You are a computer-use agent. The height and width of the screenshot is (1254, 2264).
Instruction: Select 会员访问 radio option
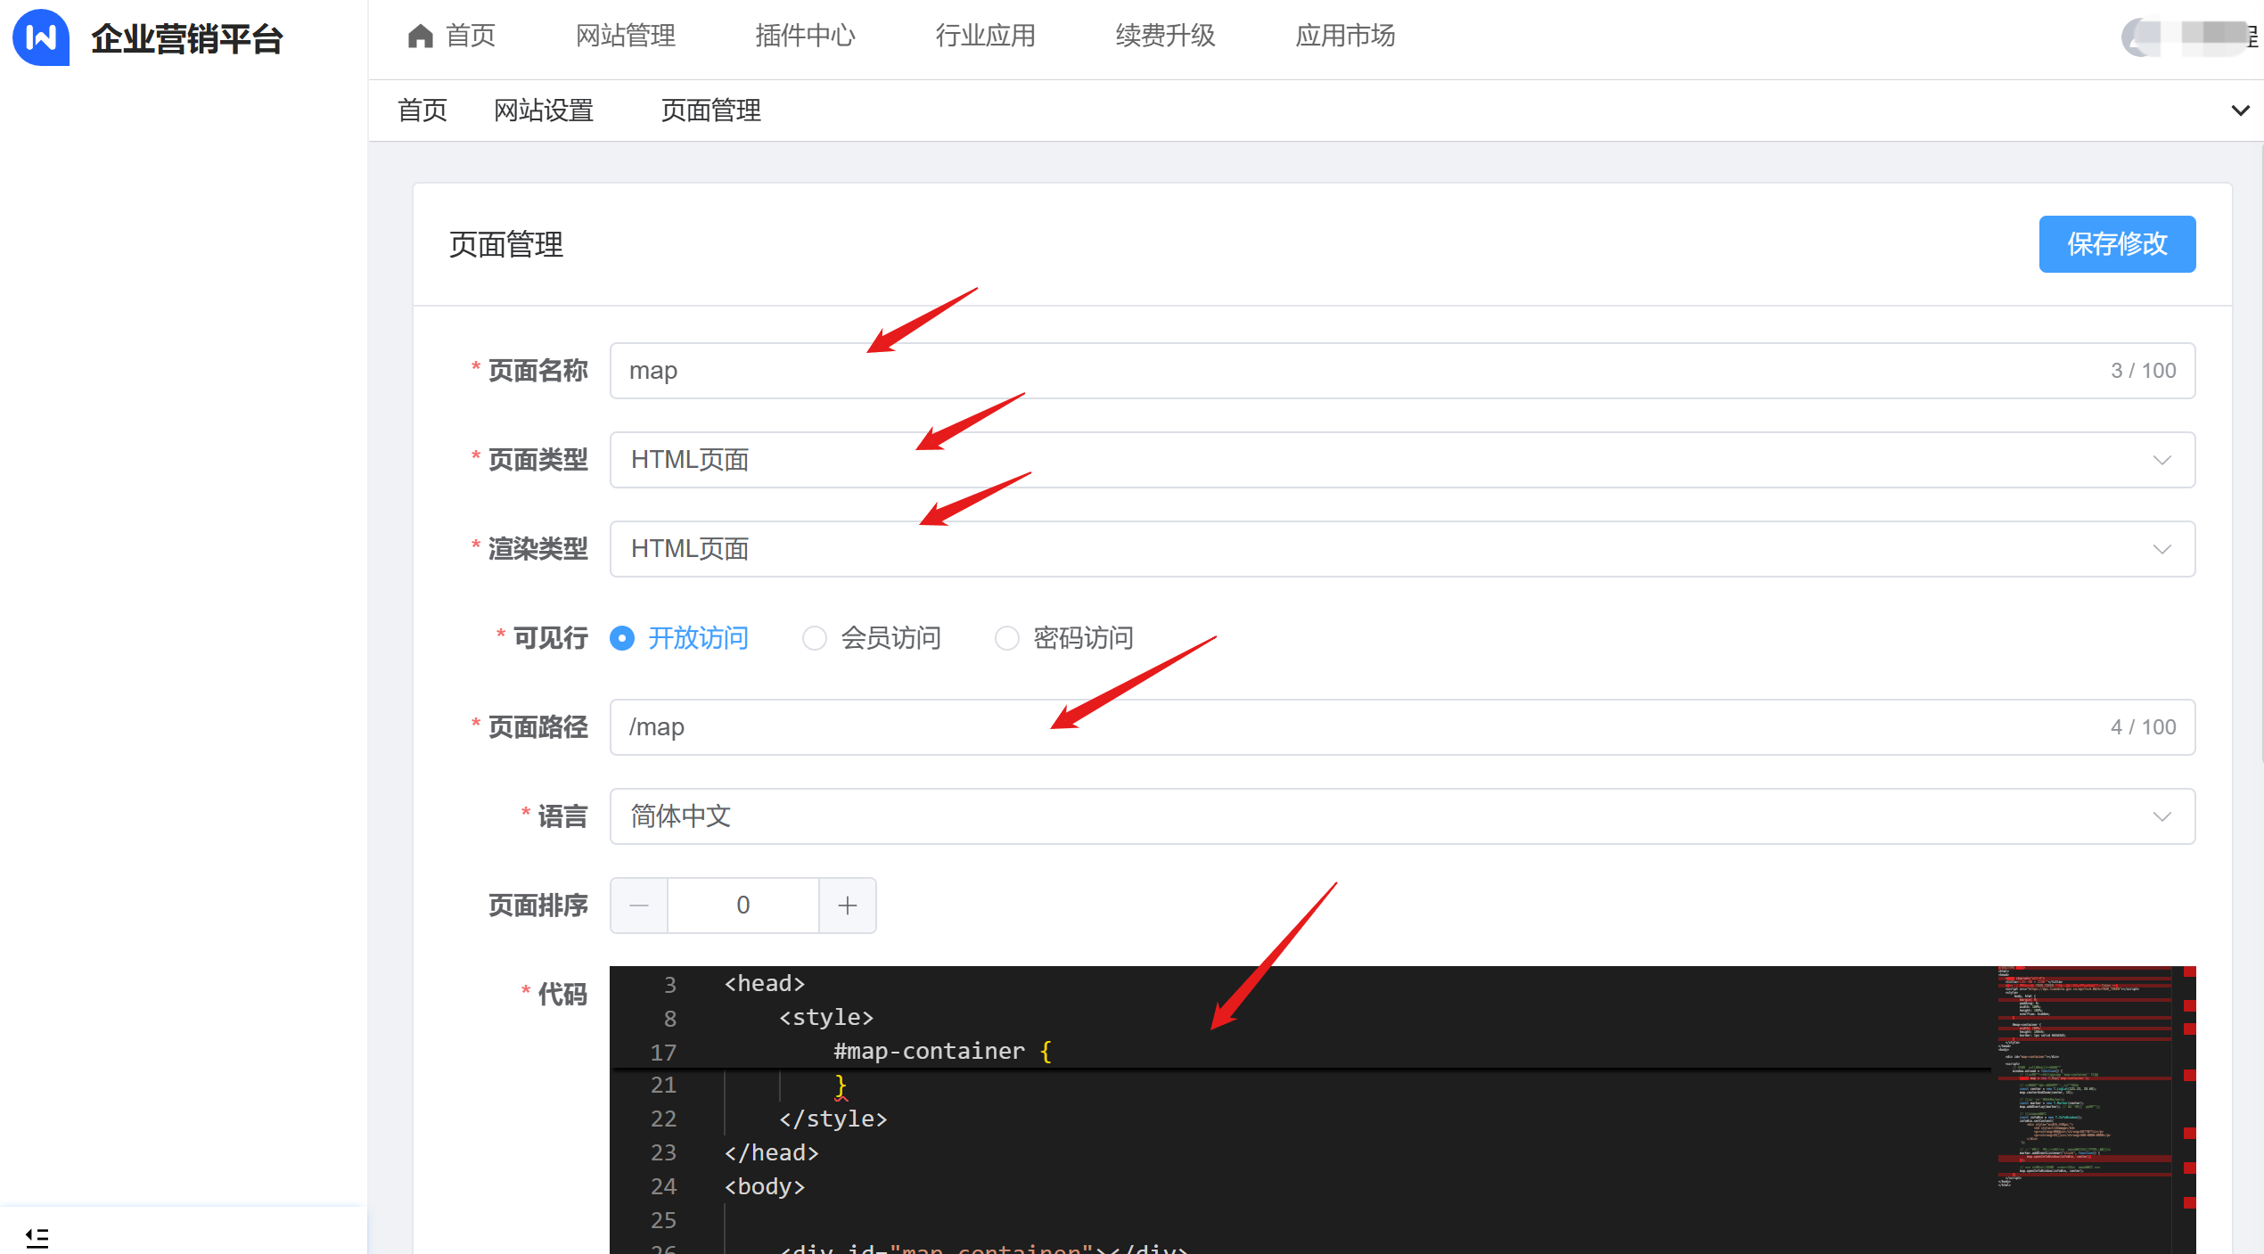point(814,638)
